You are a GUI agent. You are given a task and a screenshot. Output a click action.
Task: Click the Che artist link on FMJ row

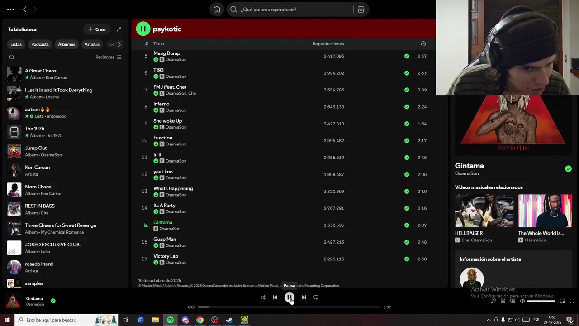[192, 93]
